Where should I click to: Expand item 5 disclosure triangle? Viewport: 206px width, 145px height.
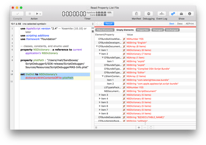[100, 102]
